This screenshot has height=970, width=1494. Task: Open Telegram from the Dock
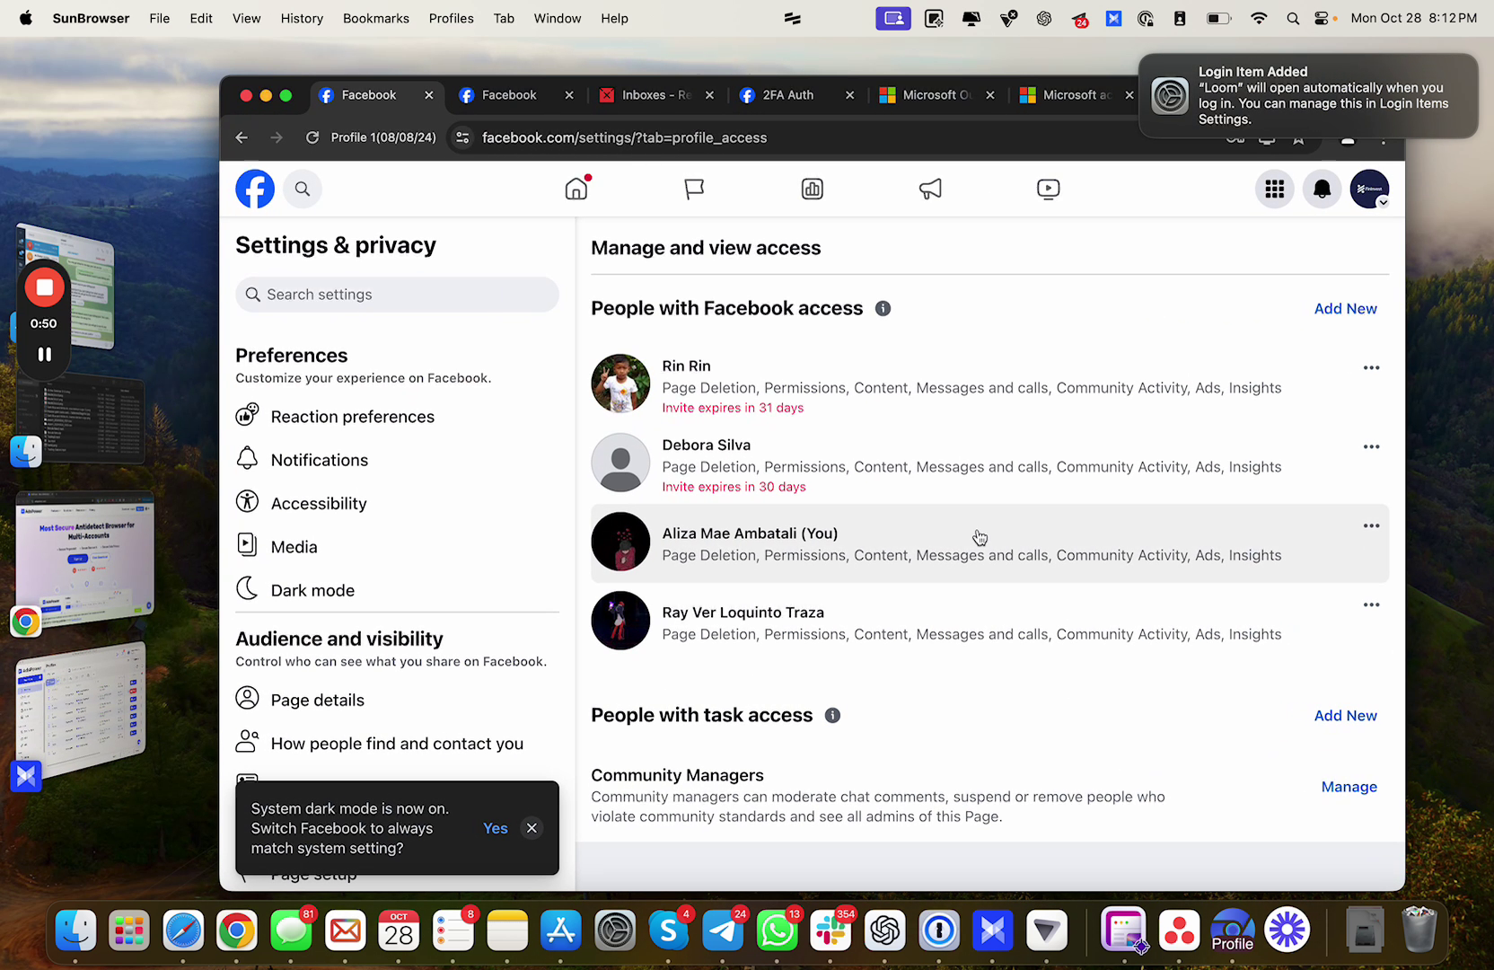point(723,930)
